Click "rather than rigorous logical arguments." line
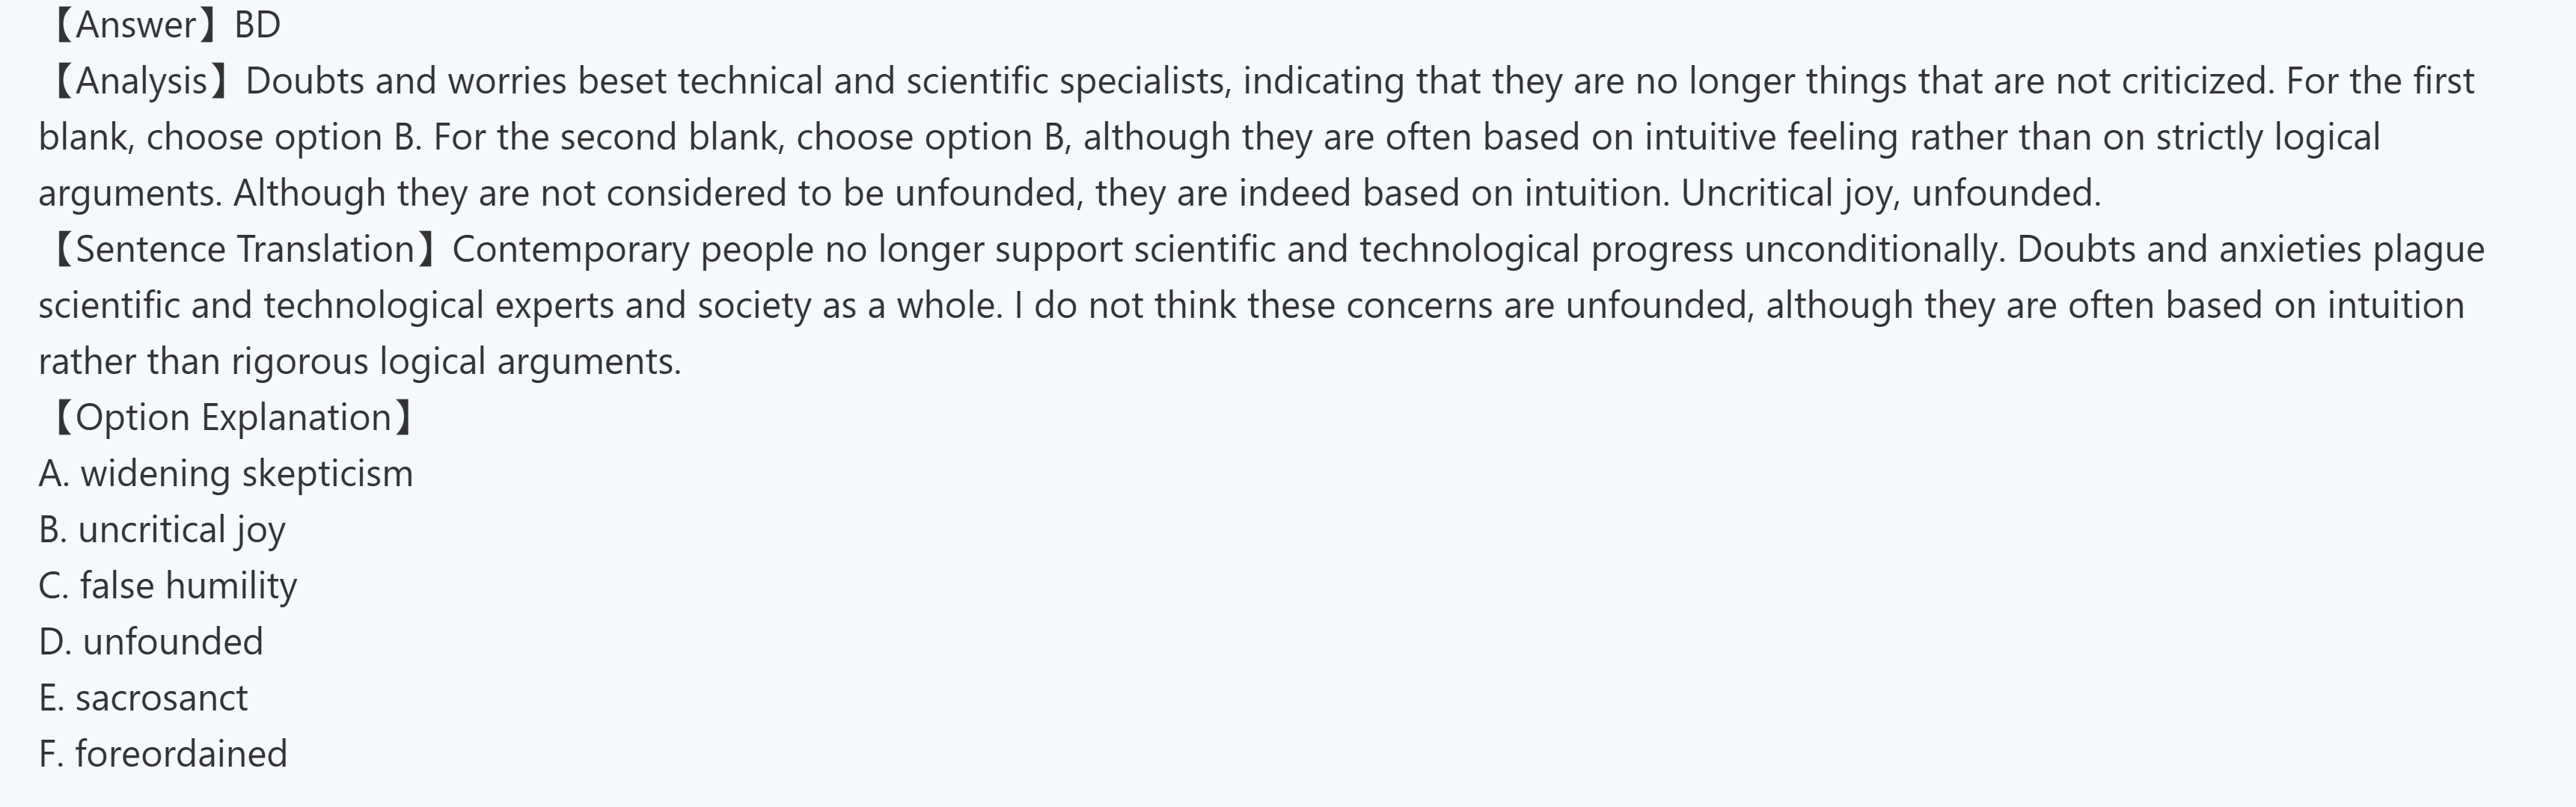This screenshot has height=807, width=2576. [x=360, y=361]
